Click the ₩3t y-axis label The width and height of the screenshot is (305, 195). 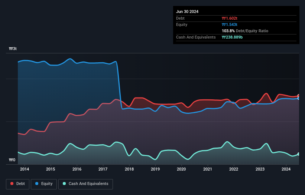pyautogui.click(x=13, y=49)
